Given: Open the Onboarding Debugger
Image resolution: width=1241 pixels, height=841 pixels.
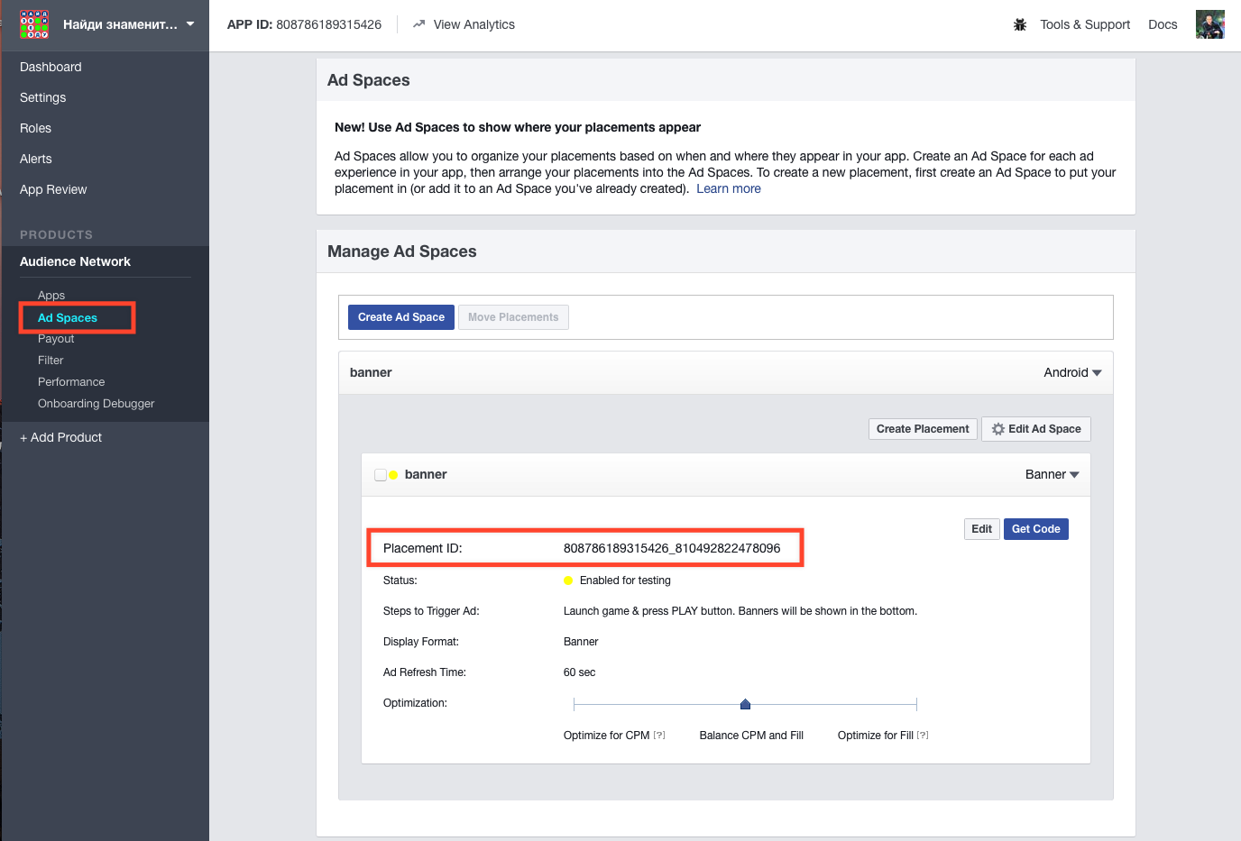Looking at the screenshot, I should pyautogui.click(x=97, y=403).
